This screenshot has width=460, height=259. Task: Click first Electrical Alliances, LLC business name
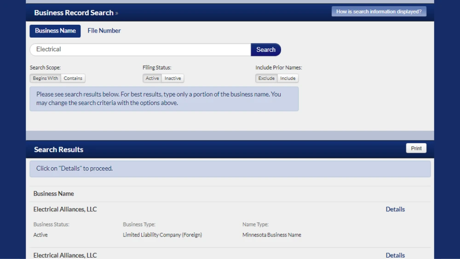65,209
